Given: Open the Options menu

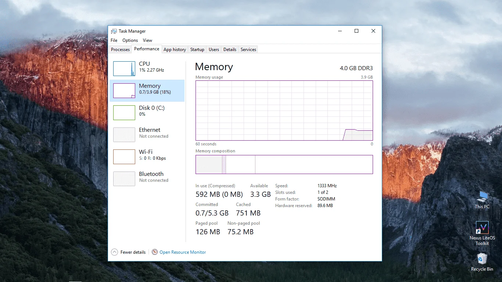Looking at the screenshot, I should (x=130, y=40).
